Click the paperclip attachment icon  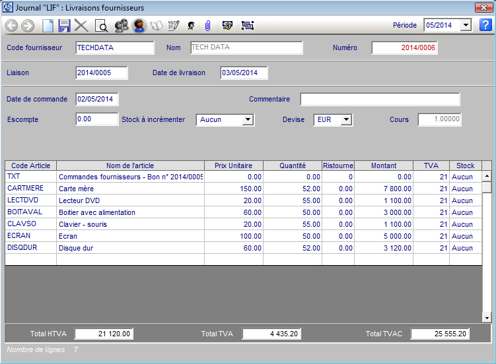207,26
